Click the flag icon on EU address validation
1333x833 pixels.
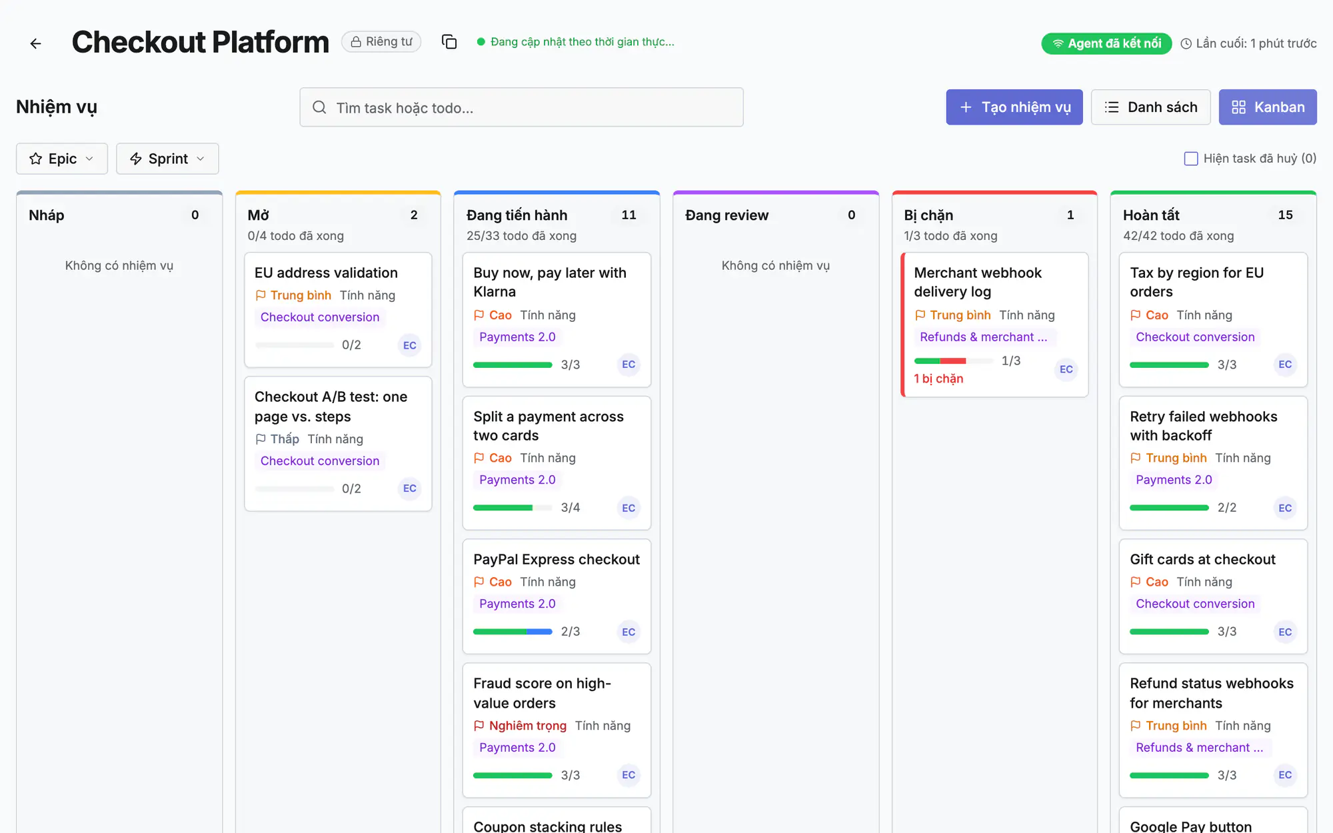pos(261,295)
